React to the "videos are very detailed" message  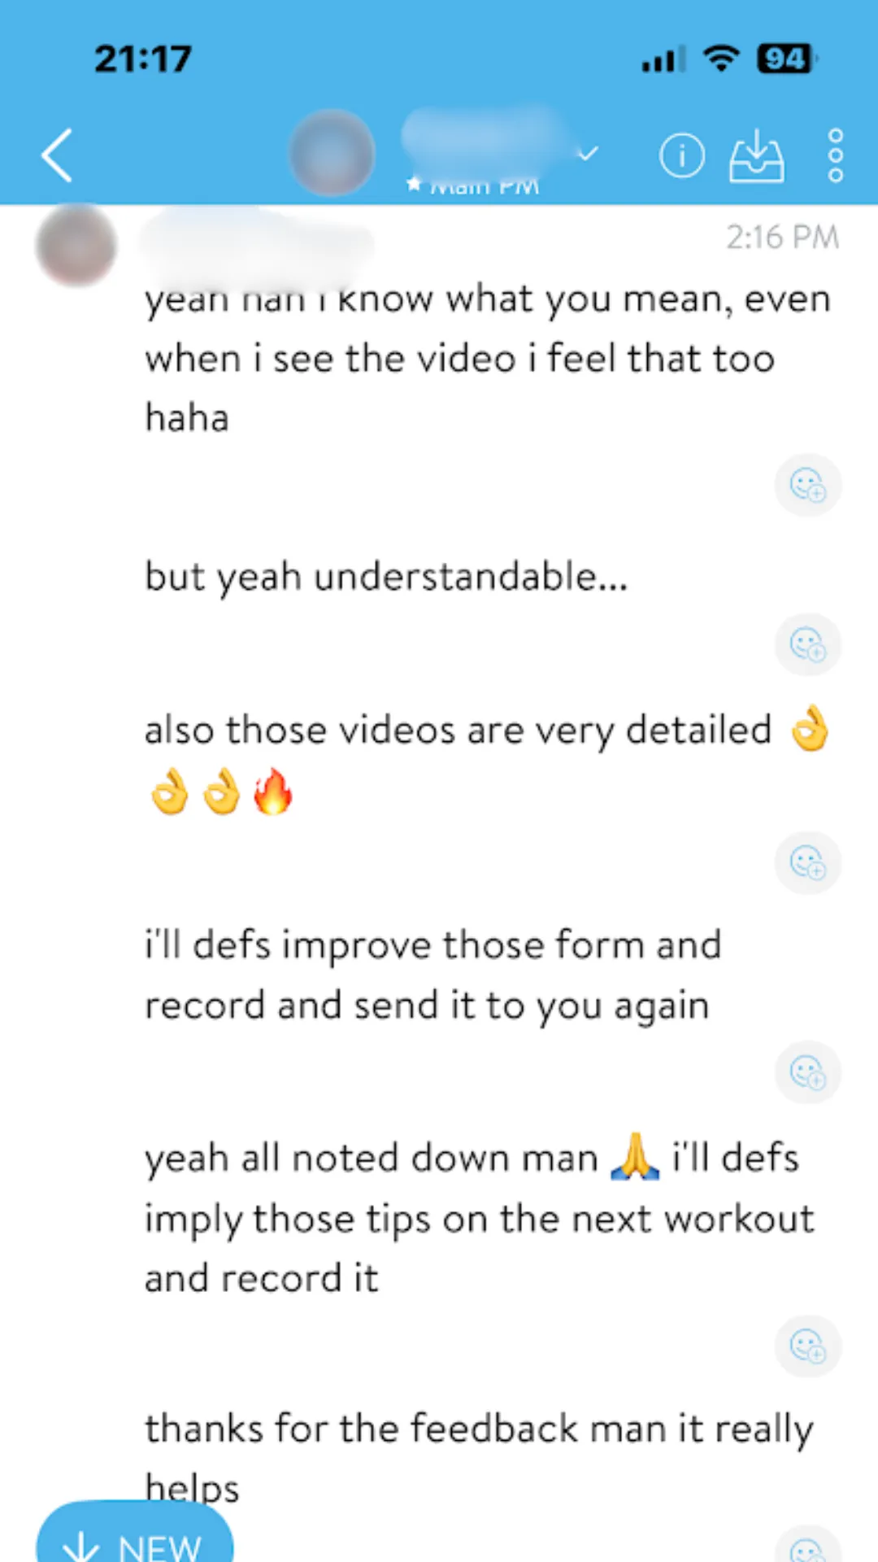[807, 862]
